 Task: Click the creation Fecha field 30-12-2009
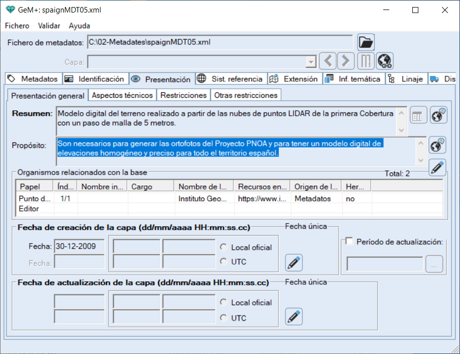coord(79,247)
